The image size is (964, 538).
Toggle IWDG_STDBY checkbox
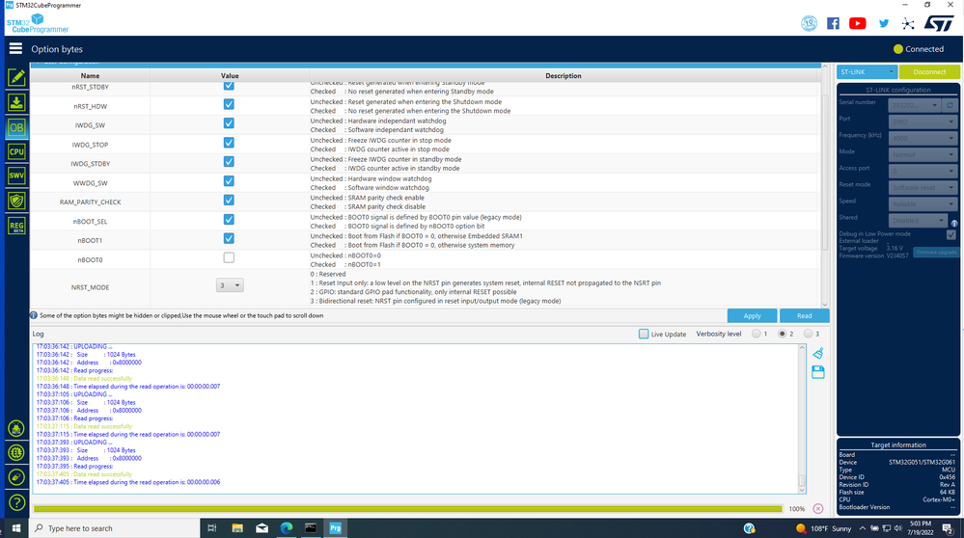[229, 162]
